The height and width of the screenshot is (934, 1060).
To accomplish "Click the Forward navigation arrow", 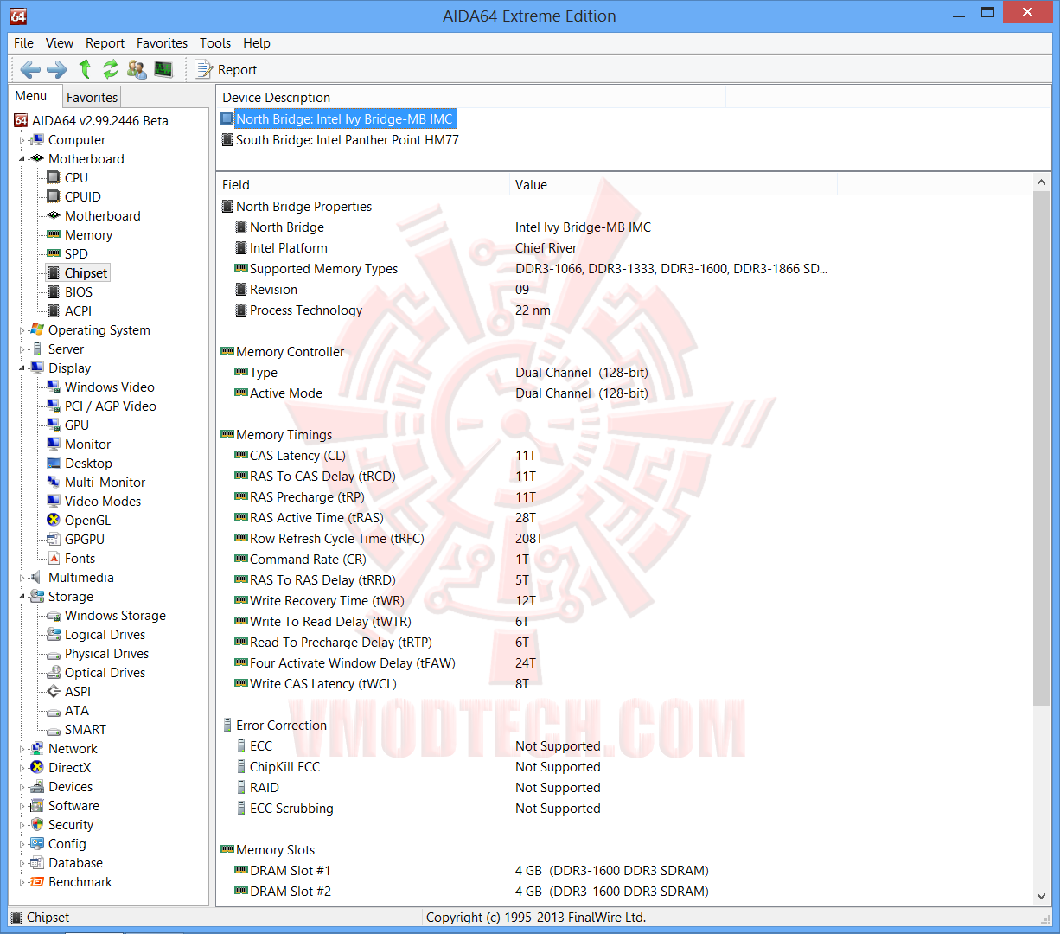I will [x=57, y=69].
